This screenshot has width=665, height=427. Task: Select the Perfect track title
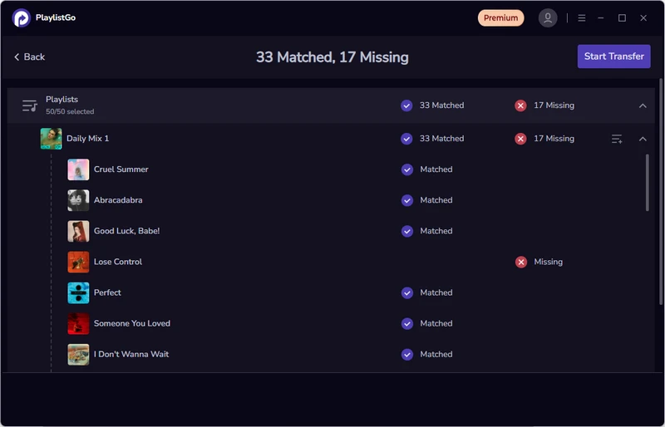(107, 292)
